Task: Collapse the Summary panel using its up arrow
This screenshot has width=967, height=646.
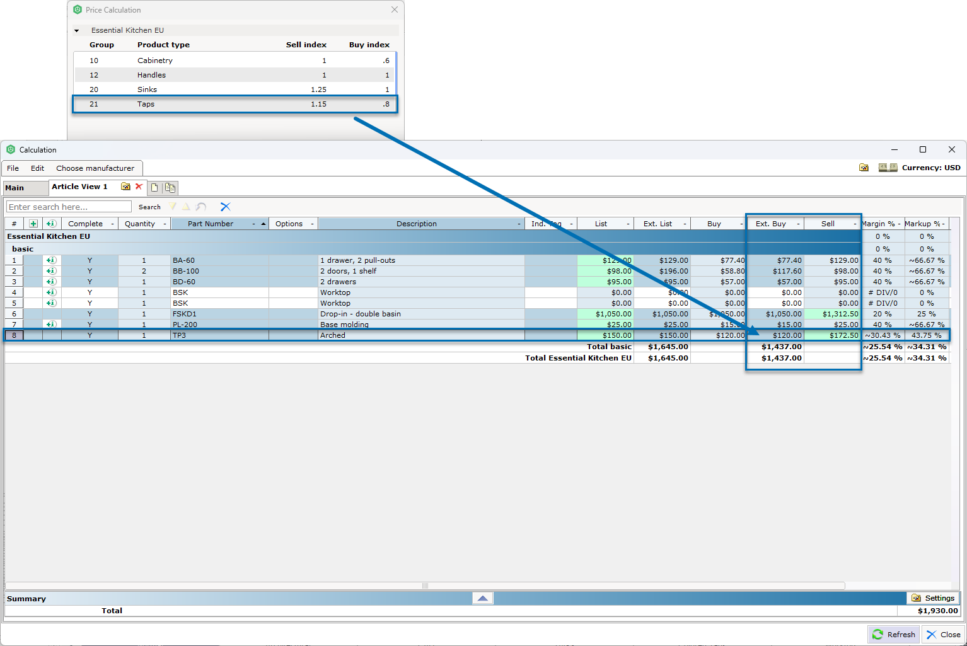Action: (x=482, y=597)
